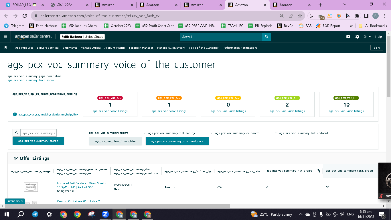391x220 pixels.
Task: Click the sort arrows icon in table header
Action: click(x=319, y=171)
